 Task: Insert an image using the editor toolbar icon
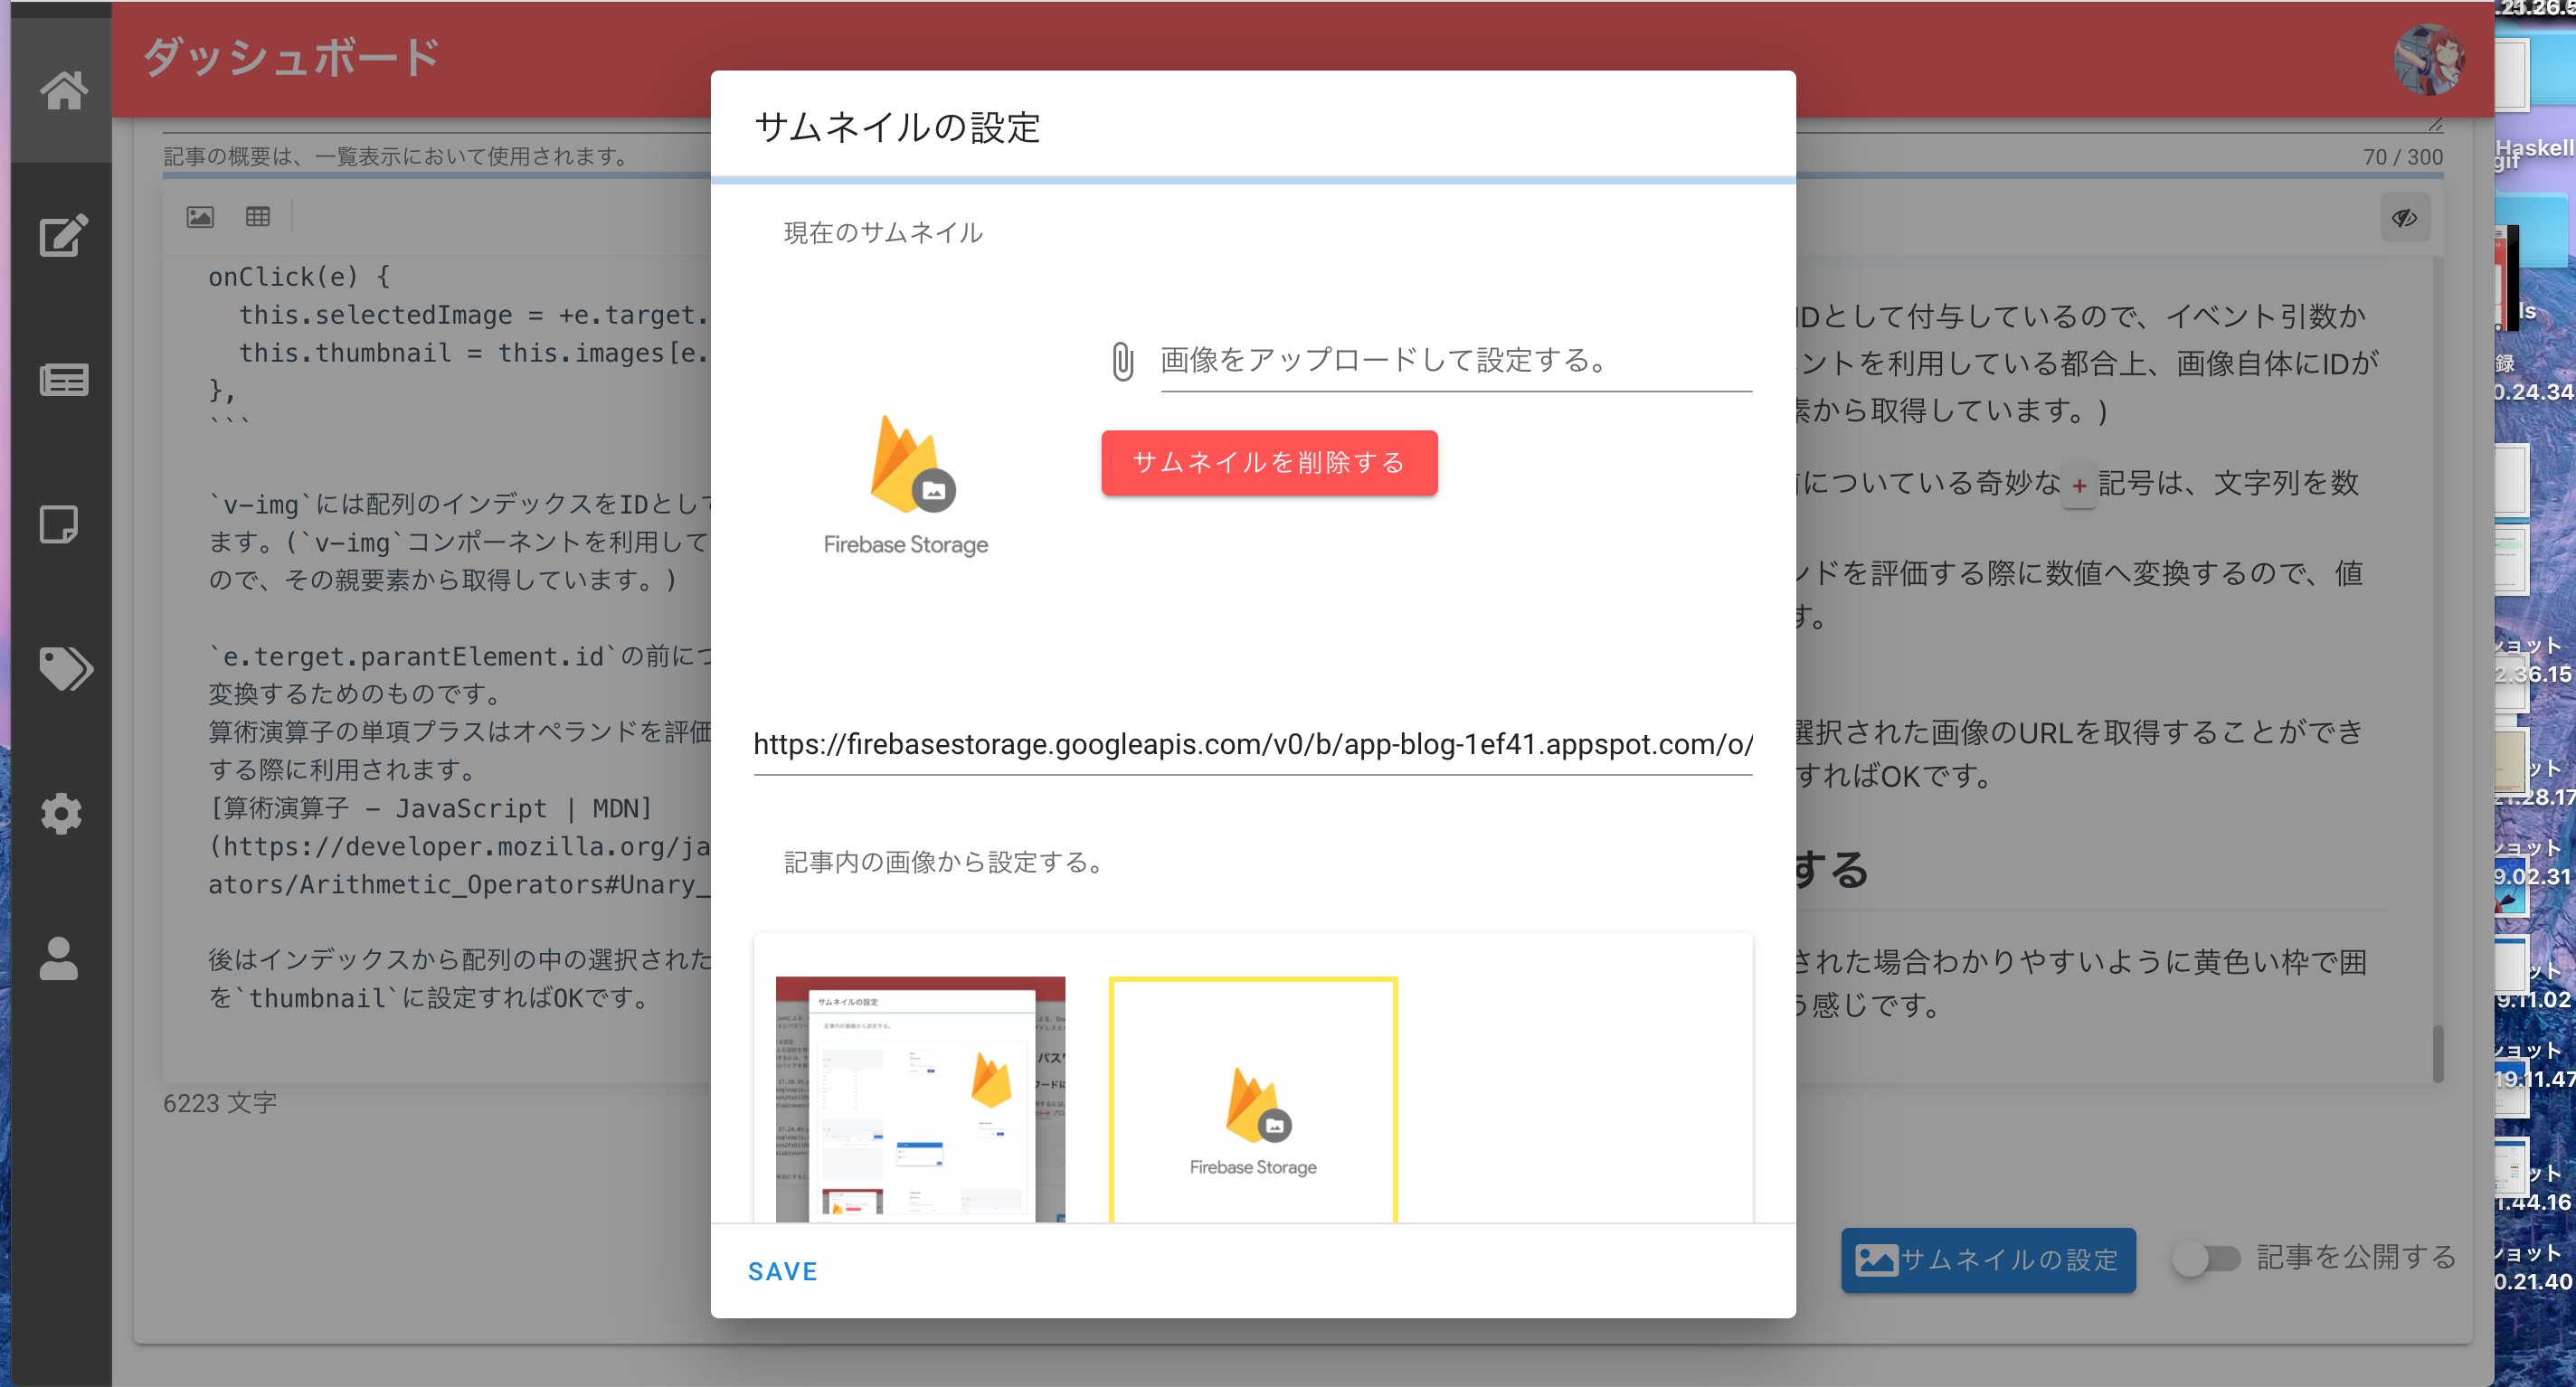pyautogui.click(x=199, y=216)
